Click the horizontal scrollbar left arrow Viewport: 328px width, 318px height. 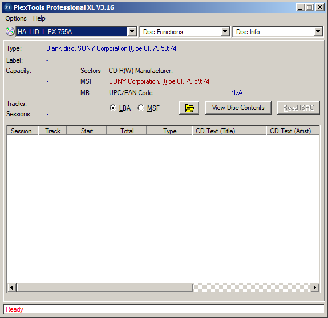(x=12, y=288)
